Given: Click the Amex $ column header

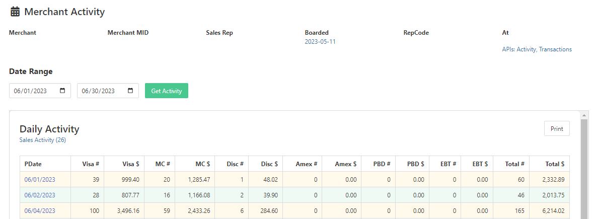Looking at the screenshot, I should coord(341,164).
